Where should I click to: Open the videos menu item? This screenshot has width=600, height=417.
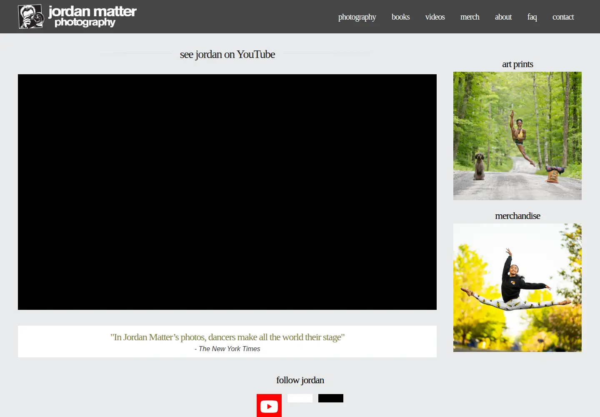pos(435,17)
